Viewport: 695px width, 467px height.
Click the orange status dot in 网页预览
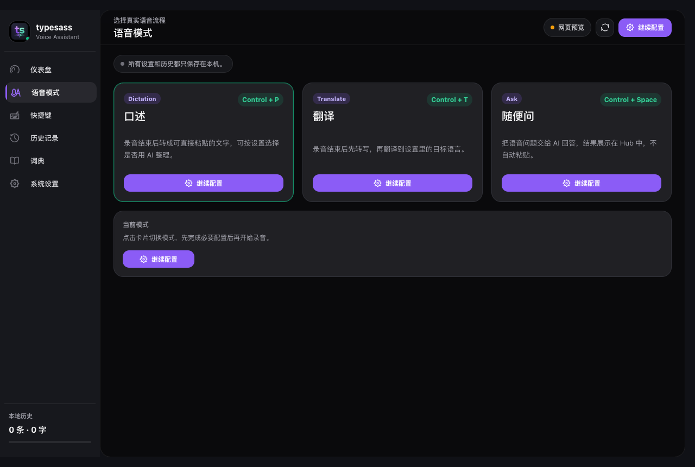553,28
